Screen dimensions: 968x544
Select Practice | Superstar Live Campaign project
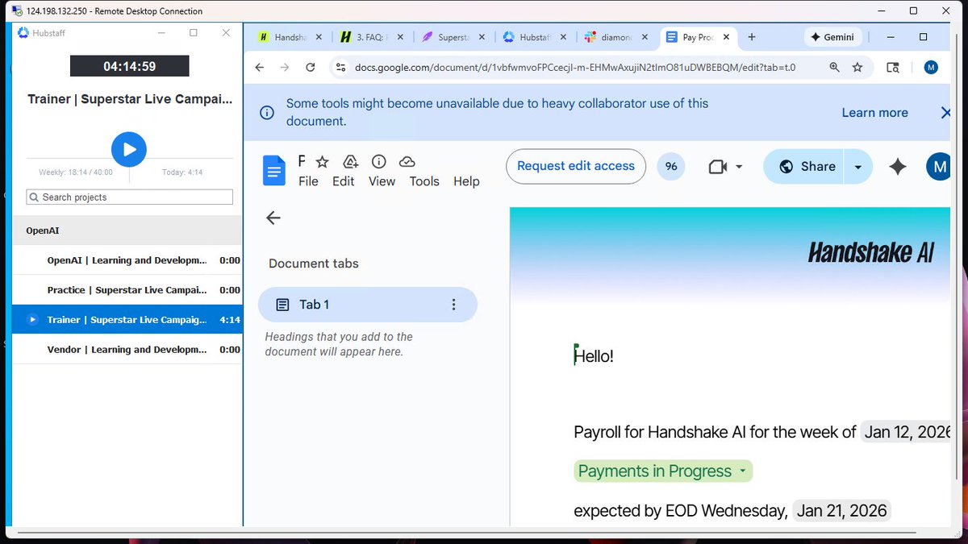coord(127,290)
